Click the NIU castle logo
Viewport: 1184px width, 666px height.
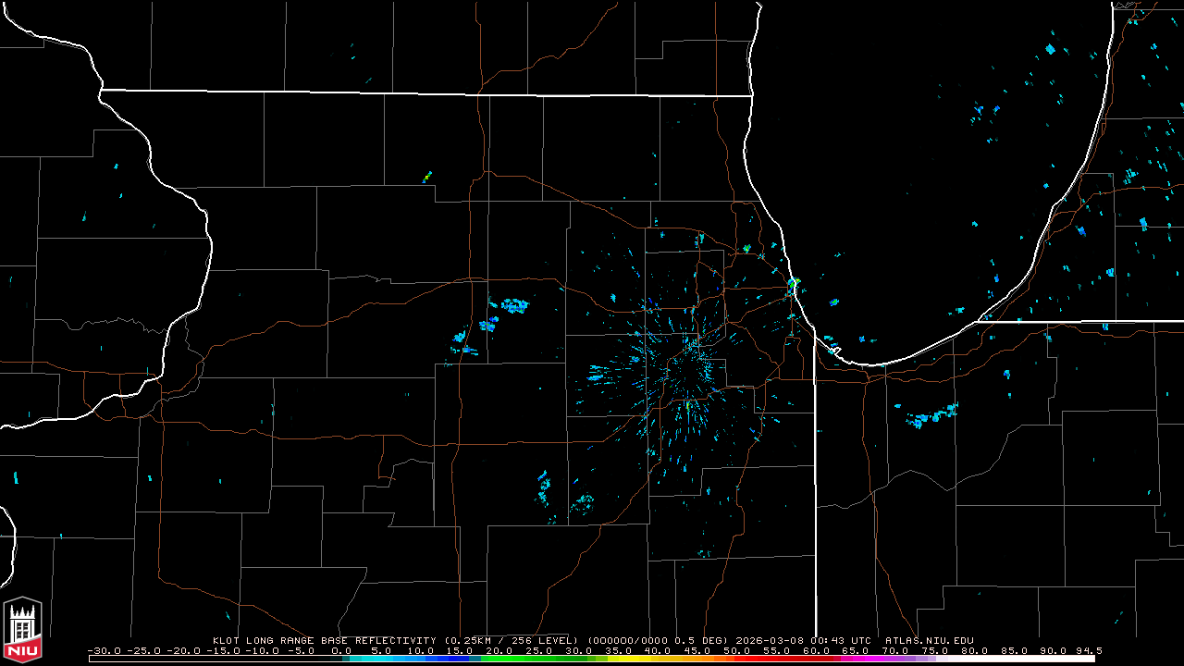click(23, 629)
